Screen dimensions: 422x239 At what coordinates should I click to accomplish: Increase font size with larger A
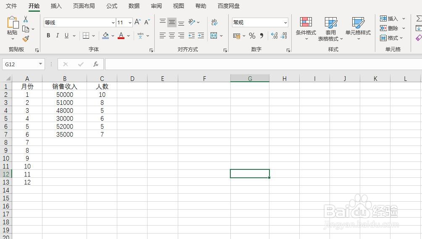(137, 22)
